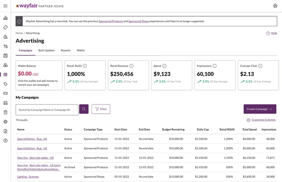Click the Daily Cap column header
Viewport: 282px width, 182px height.
tap(203, 130)
